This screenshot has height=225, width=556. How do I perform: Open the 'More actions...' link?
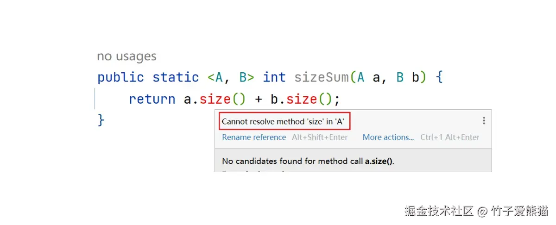388,137
